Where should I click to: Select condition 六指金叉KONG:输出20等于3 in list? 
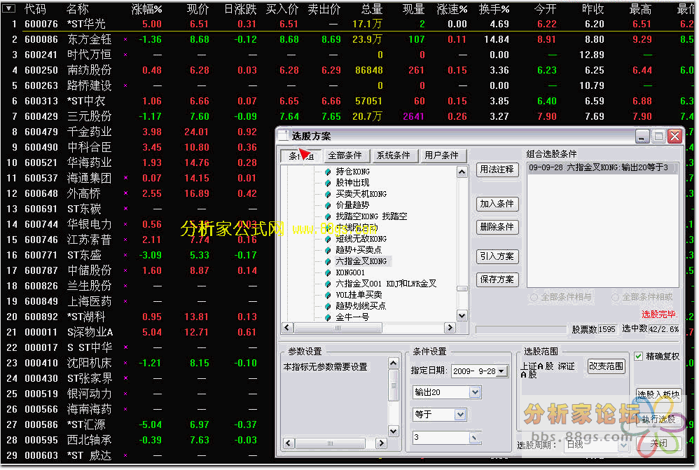tap(603, 167)
